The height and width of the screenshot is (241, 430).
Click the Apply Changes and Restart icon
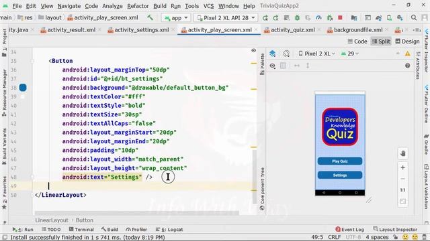[275, 18]
